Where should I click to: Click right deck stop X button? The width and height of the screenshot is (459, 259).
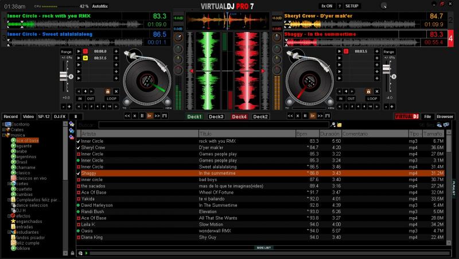pyautogui.click(x=298, y=116)
